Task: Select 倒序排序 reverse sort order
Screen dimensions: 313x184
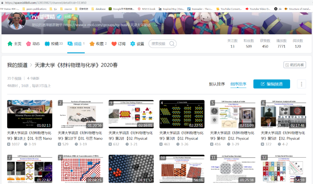Action: 238,84
